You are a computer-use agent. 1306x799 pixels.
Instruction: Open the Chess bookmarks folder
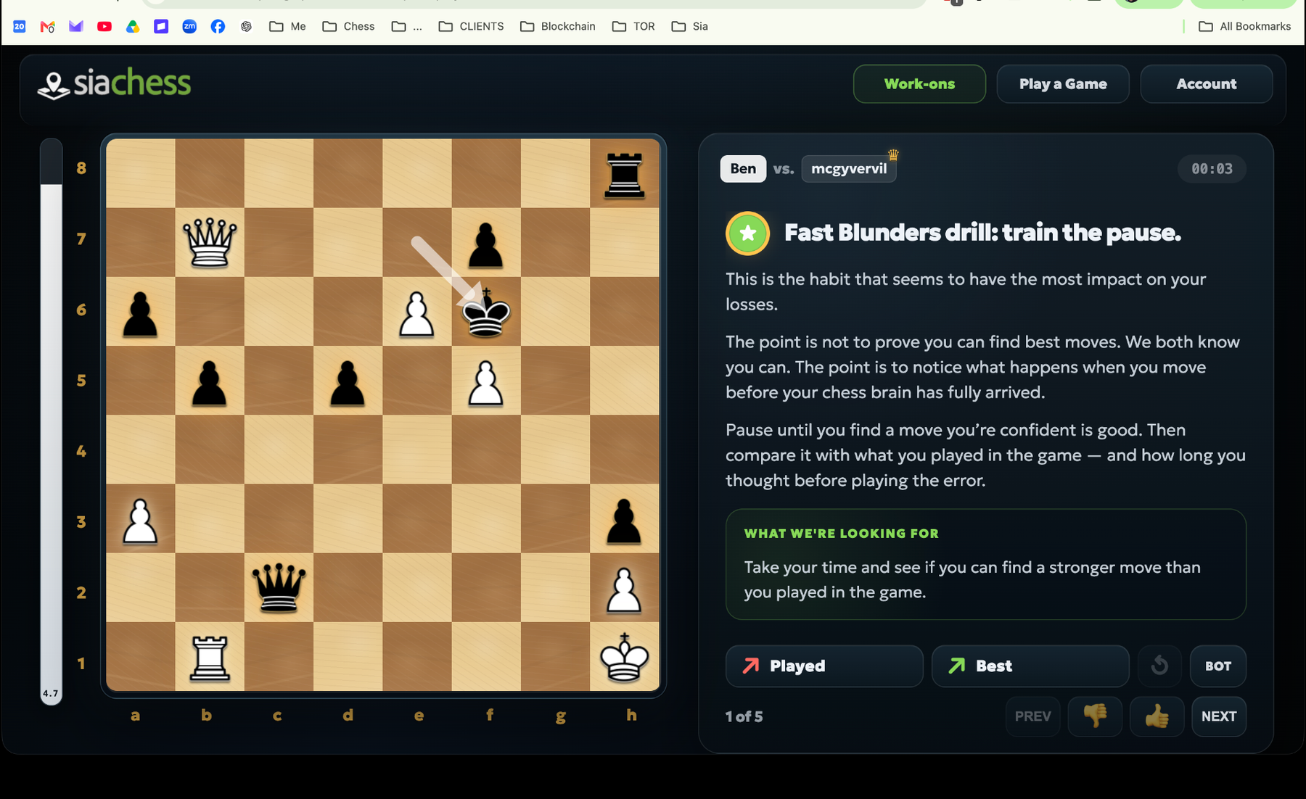coord(348,26)
